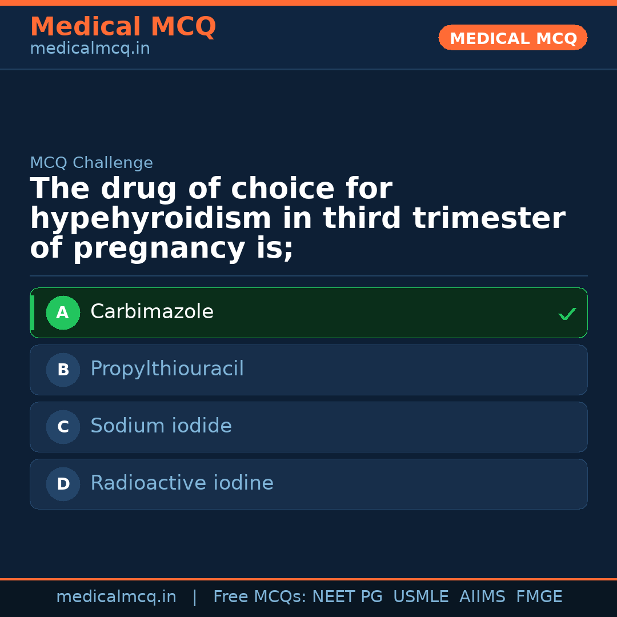Select Radioactive iodine as the answer
Screen dimensions: 617x617
(x=182, y=483)
